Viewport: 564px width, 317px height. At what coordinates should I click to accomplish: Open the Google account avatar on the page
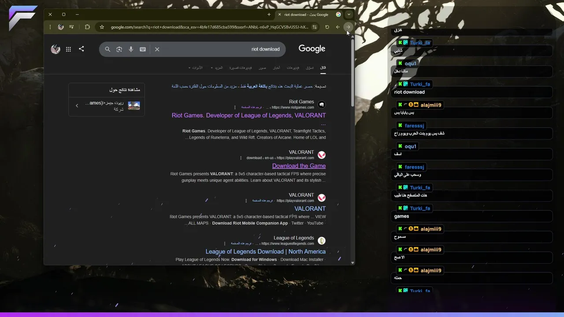(56, 49)
